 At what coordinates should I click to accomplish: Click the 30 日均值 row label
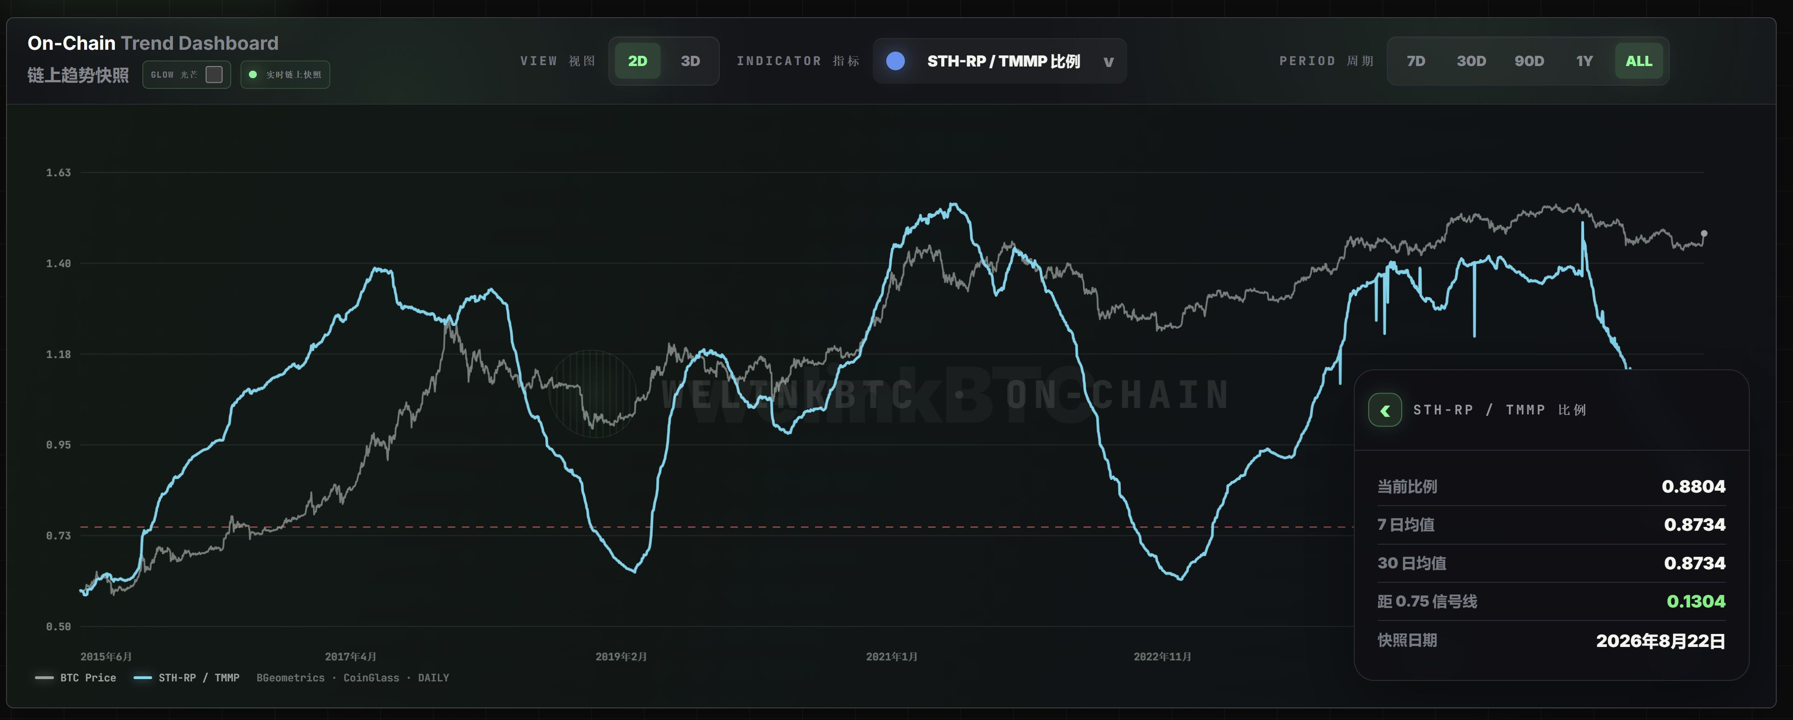(1412, 563)
